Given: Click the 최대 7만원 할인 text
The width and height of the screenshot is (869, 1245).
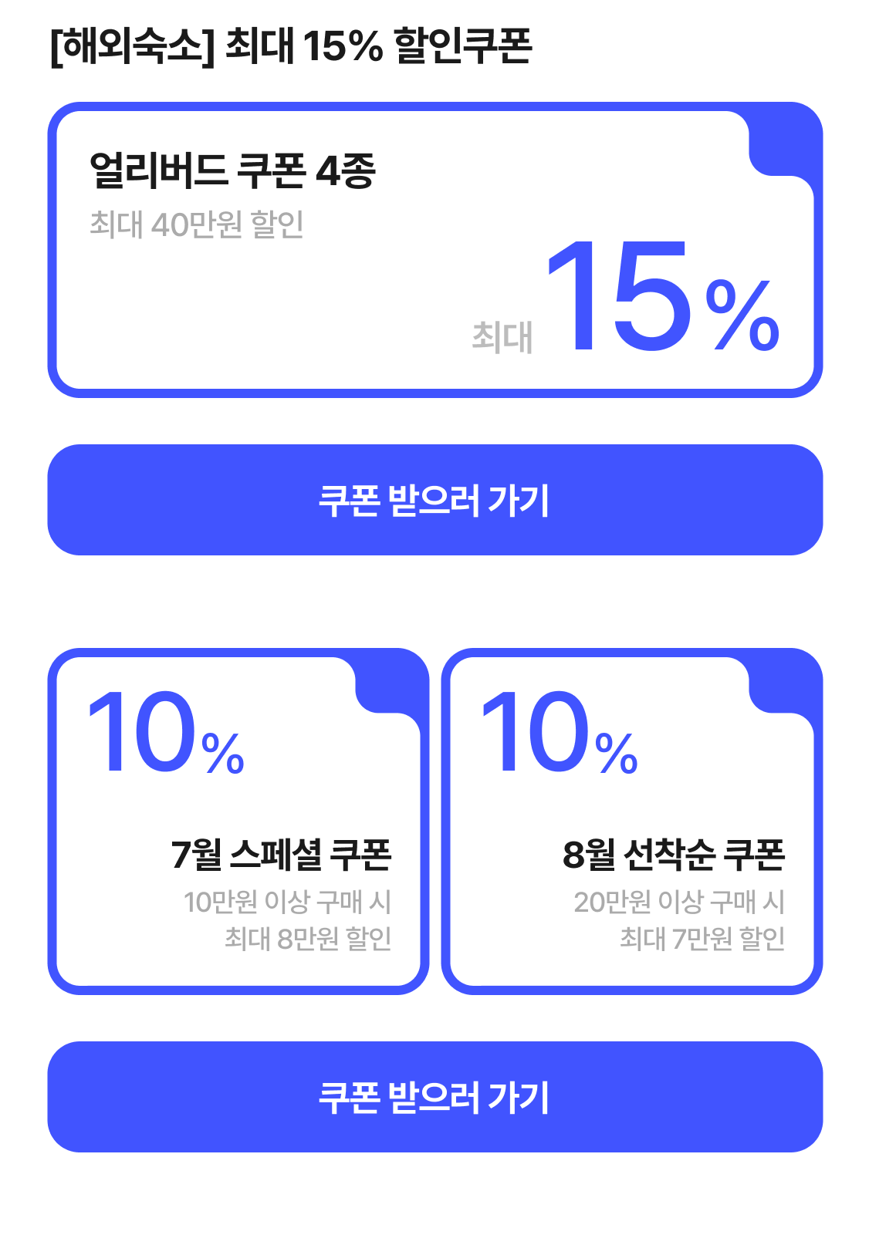Looking at the screenshot, I should pos(702,939).
